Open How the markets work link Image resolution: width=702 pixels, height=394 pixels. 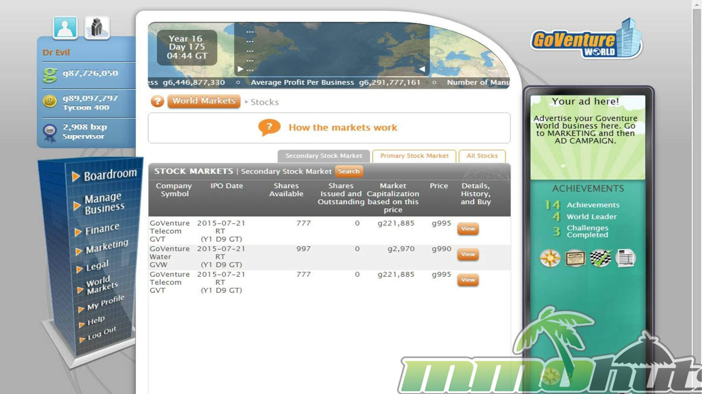[x=342, y=128]
